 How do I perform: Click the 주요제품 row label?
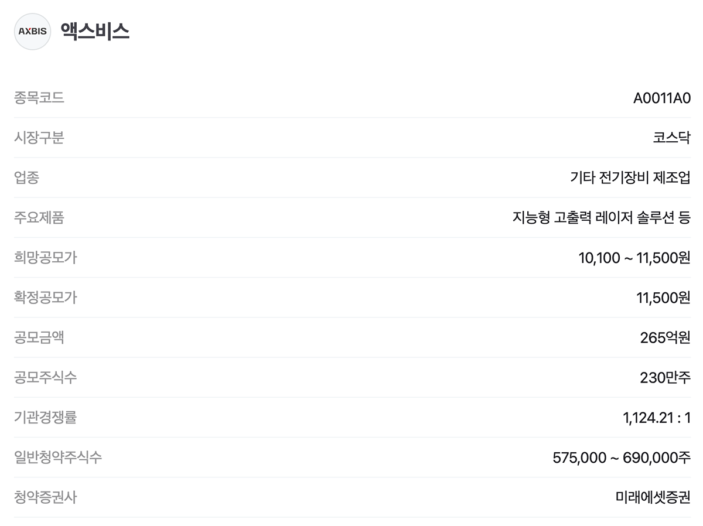coord(39,218)
